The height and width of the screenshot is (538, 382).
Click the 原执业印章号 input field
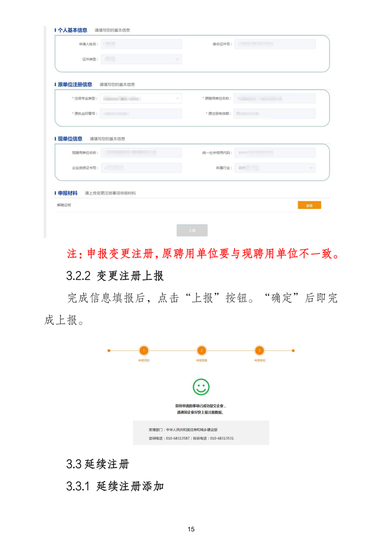[x=141, y=113]
